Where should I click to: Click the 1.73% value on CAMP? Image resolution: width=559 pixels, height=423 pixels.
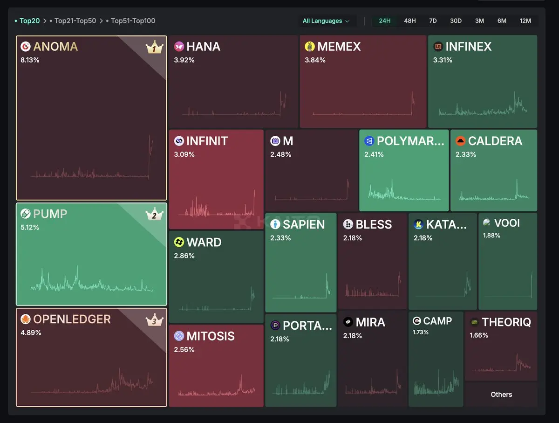421,333
